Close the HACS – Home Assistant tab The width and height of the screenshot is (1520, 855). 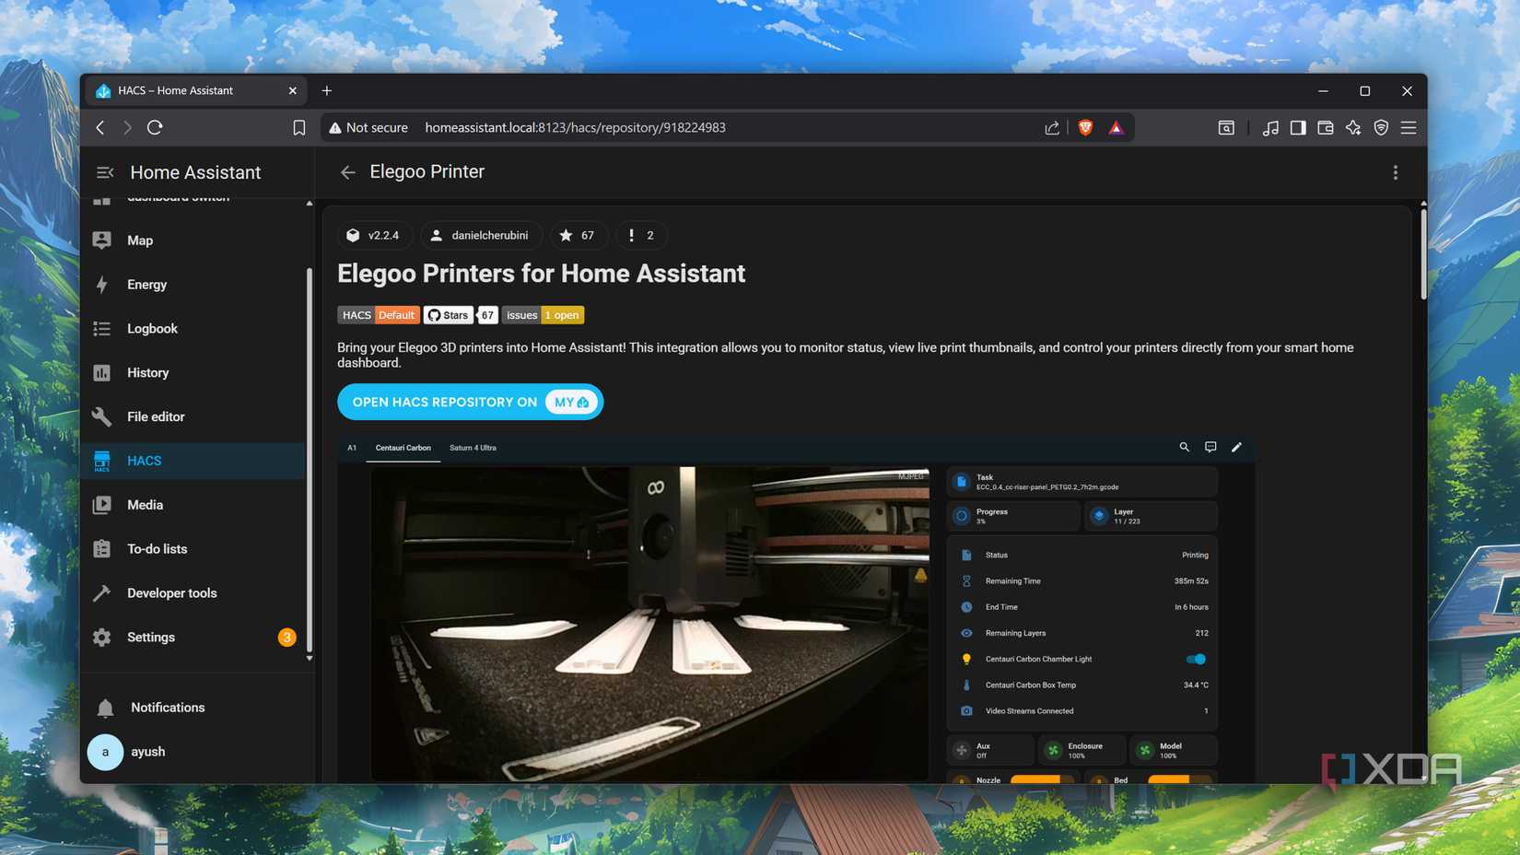pos(292,90)
